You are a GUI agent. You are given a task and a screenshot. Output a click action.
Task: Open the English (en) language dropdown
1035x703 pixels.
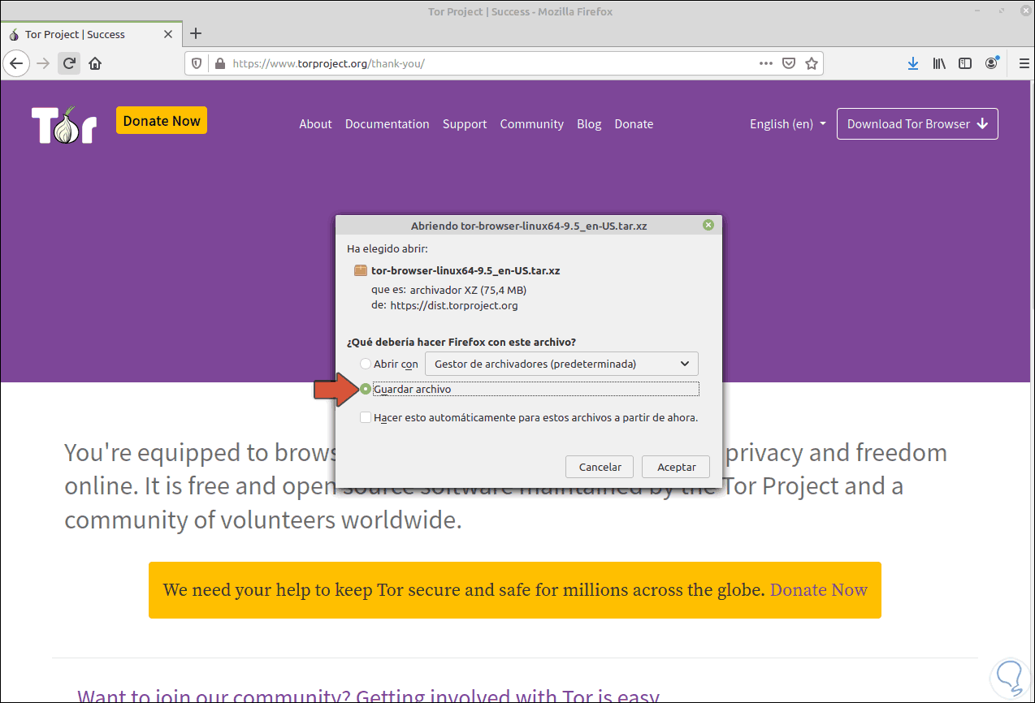788,124
